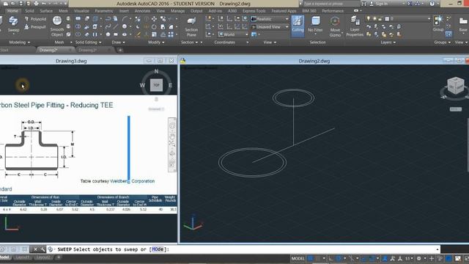Activate the Presspull tool
The width and height of the screenshot is (469, 264).
coord(35,27)
